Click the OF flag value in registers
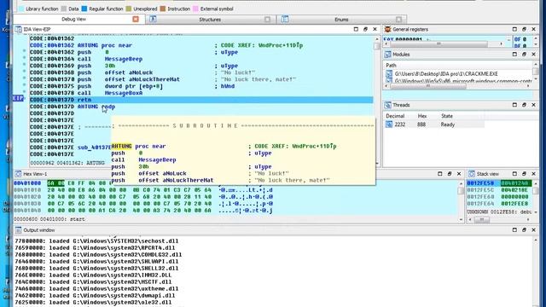Screen dimensions: 546x307 click(x=525, y=39)
